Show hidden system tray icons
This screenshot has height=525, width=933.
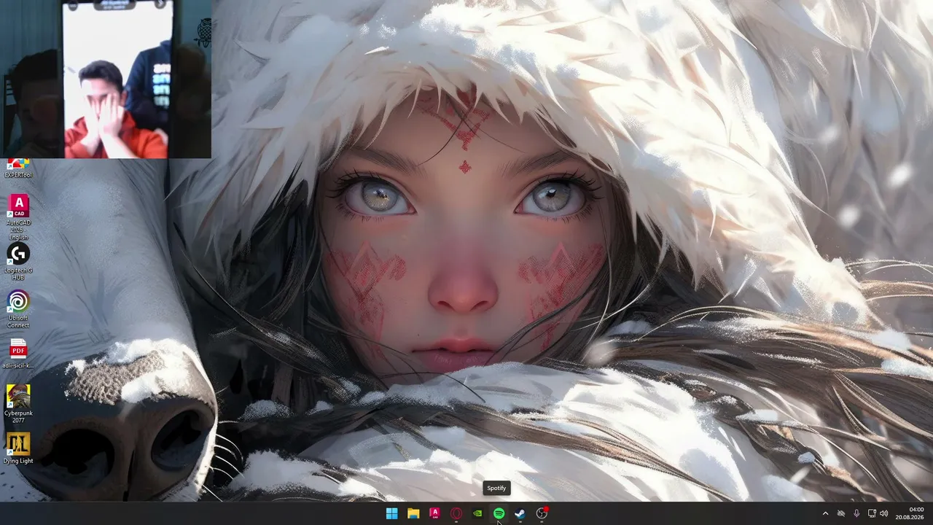(825, 513)
